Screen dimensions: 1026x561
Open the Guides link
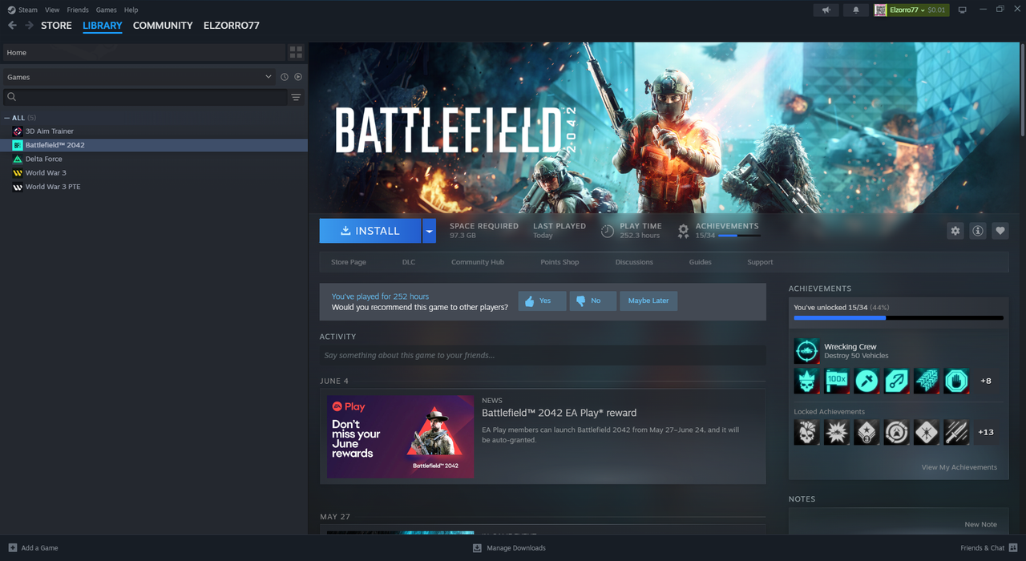[x=700, y=262]
